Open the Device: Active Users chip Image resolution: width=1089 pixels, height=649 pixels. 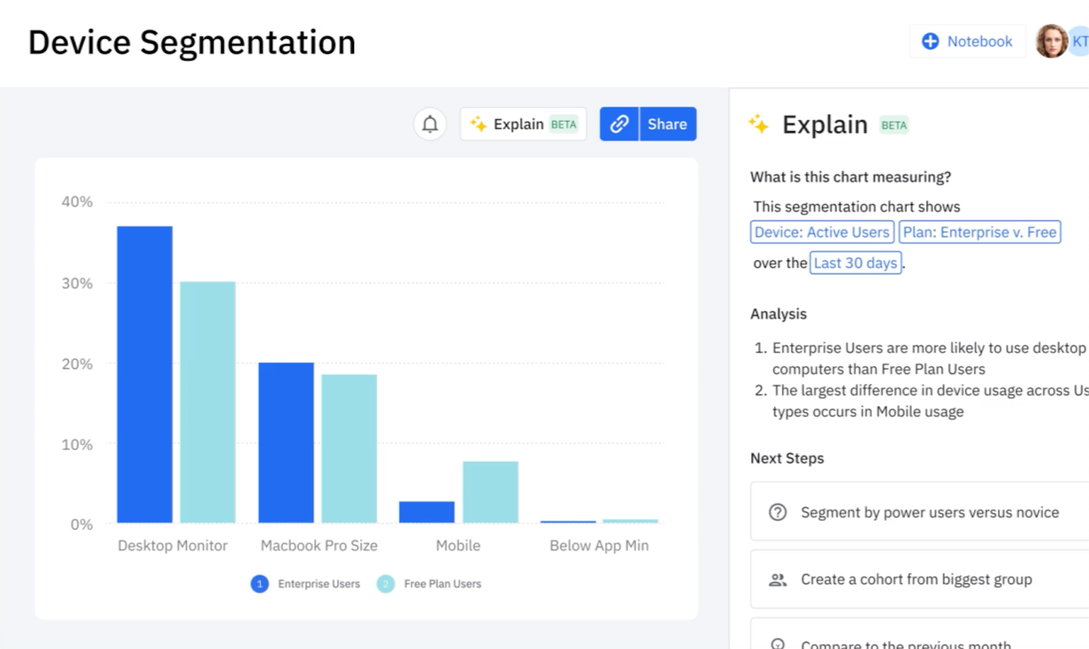(x=822, y=232)
